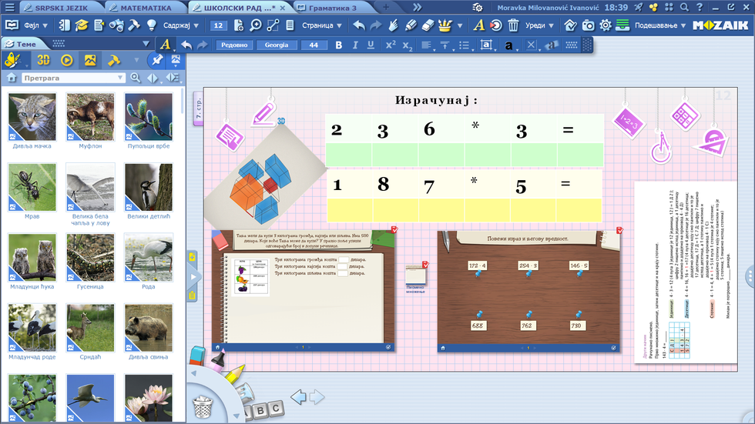Click the binoculars search icon
The image size is (755, 424).
[x=116, y=25]
